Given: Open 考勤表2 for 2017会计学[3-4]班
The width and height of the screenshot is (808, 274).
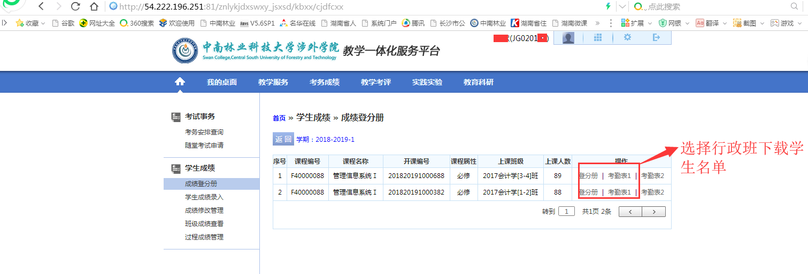Looking at the screenshot, I should (x=652, y=175).
